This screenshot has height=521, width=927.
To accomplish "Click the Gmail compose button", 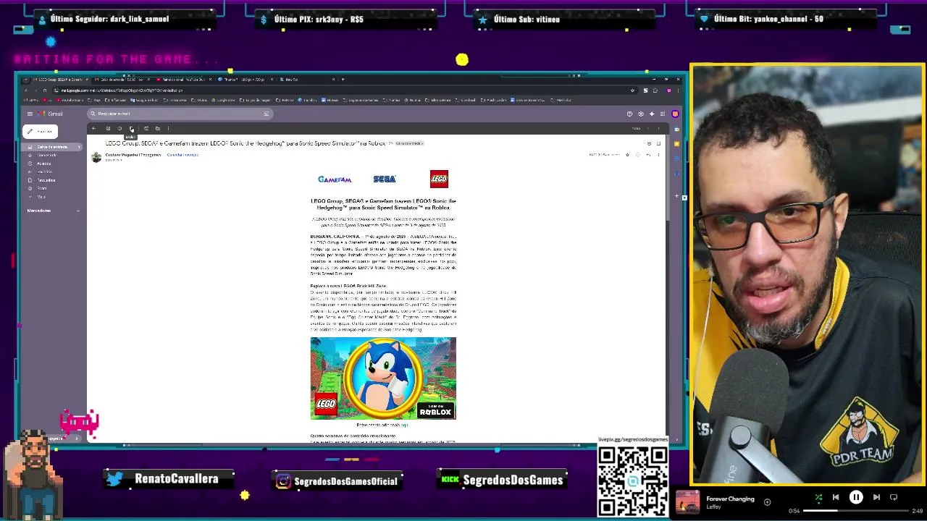I will pyautogui.click(x=40, y=131).
